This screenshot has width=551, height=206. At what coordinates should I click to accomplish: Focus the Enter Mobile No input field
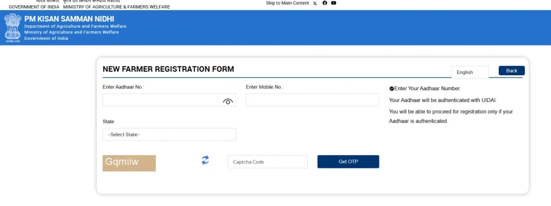pyautogui.click(x=313, y=100)
